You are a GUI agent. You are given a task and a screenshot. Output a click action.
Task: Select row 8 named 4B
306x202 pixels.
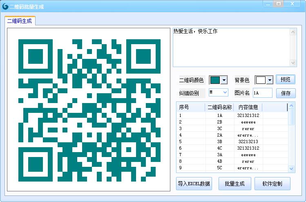pos(232,161)
